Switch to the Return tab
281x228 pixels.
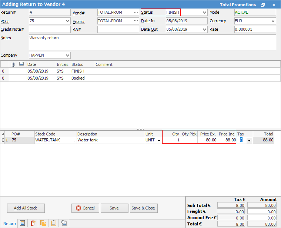coord(10,224)
